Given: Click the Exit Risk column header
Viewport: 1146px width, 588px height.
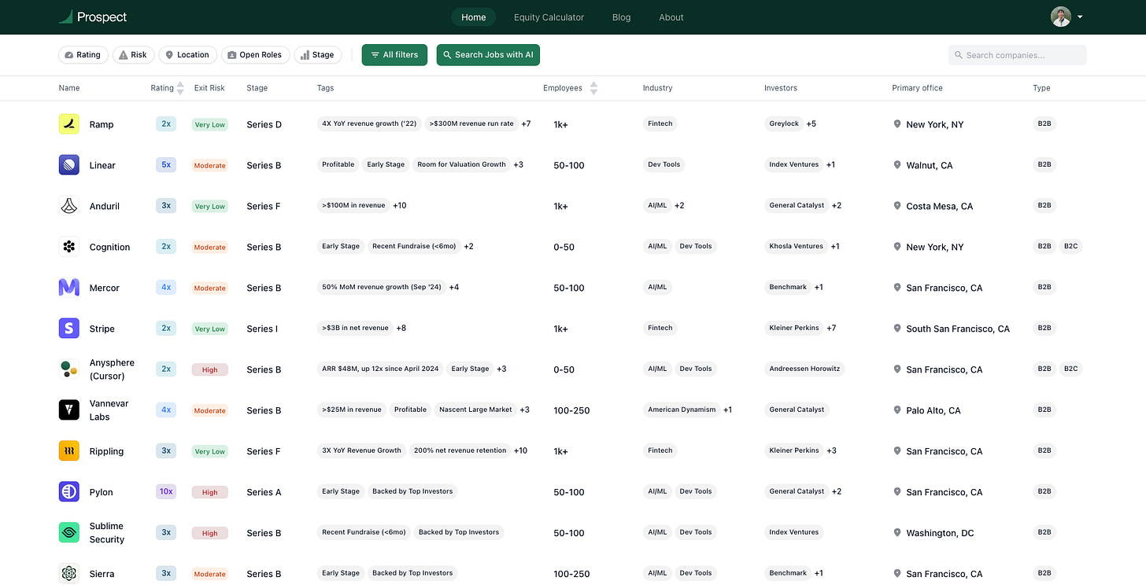Looking at the screenshot, I should pyautogui.click(x=209, y=88).
